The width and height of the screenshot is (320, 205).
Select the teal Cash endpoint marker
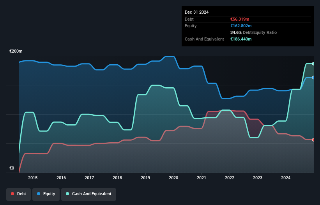tap(313, 64)
